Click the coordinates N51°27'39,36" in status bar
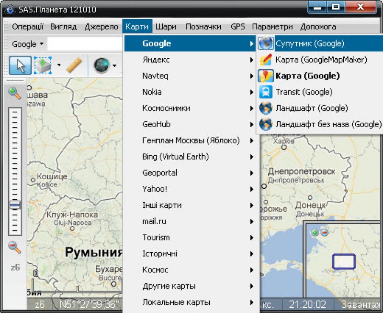 pyautogui.click(x=89, y=304)
